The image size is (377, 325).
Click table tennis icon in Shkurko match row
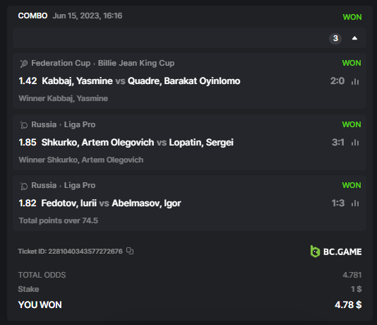[x=24, y=125]
